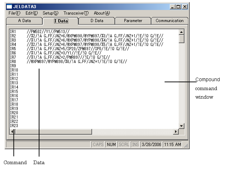Screen dimensions: 237x172
Task: Click the vertical scrollbar down arrow
Action: 181,126
